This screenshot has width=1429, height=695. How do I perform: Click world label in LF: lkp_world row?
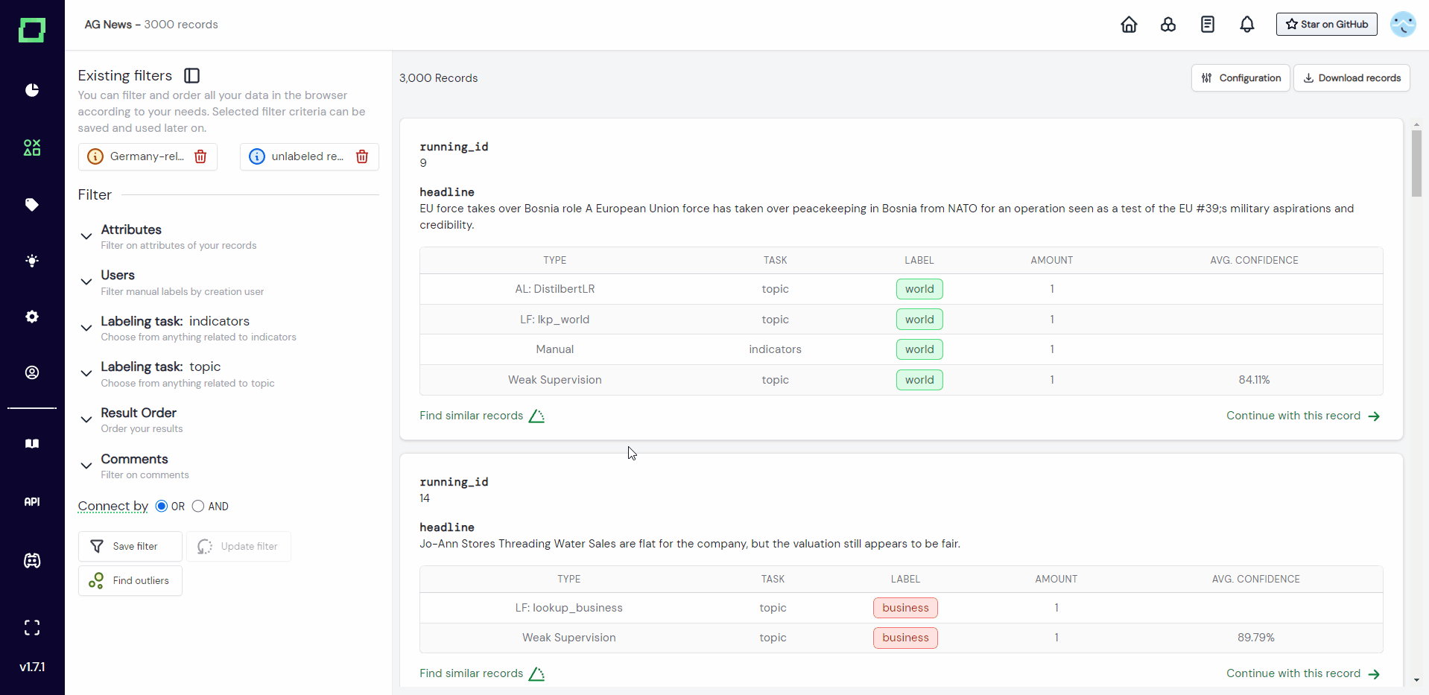coord(919,320)
